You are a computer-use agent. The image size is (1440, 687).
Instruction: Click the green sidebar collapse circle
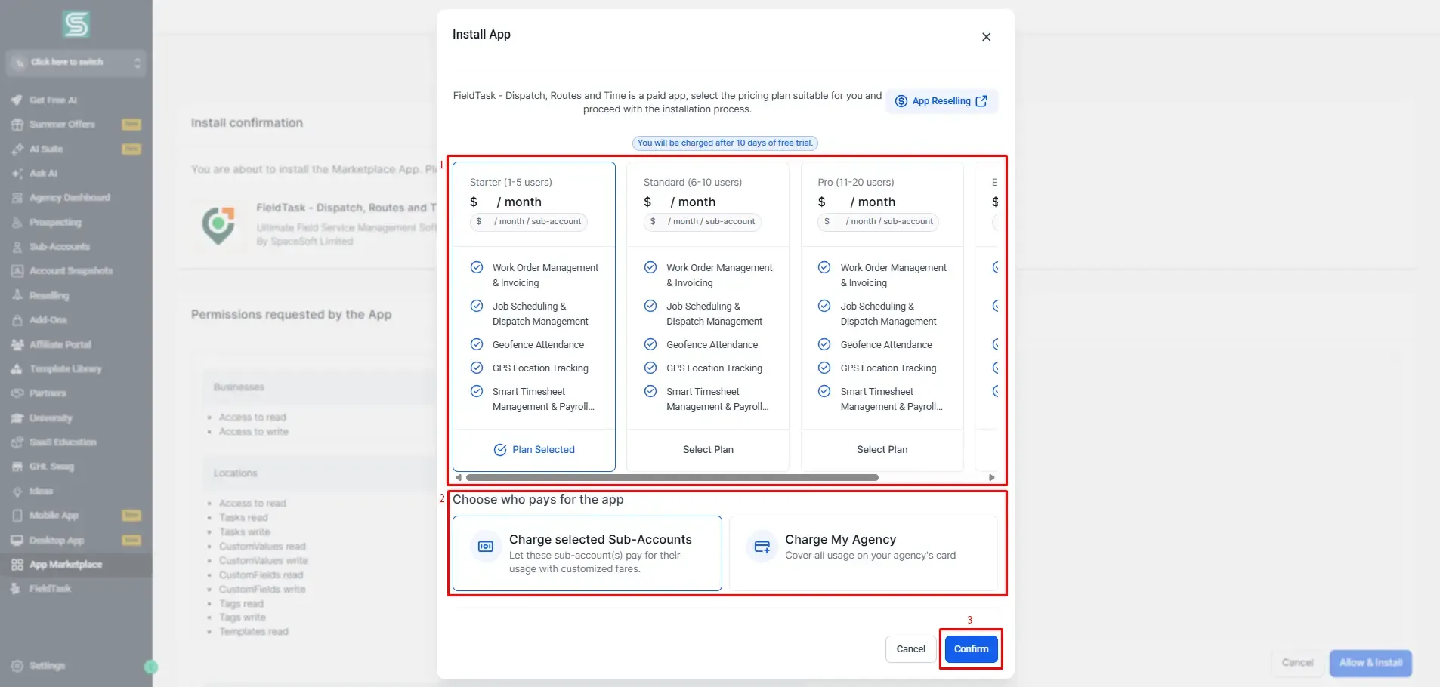coord(151,667)
